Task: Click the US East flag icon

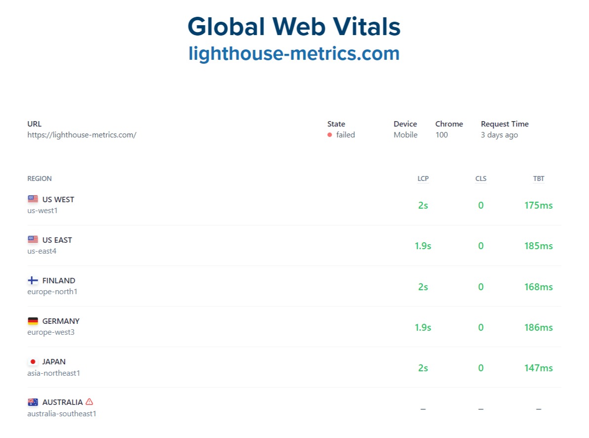Action: pyautogui.click(x=33, y=239)
